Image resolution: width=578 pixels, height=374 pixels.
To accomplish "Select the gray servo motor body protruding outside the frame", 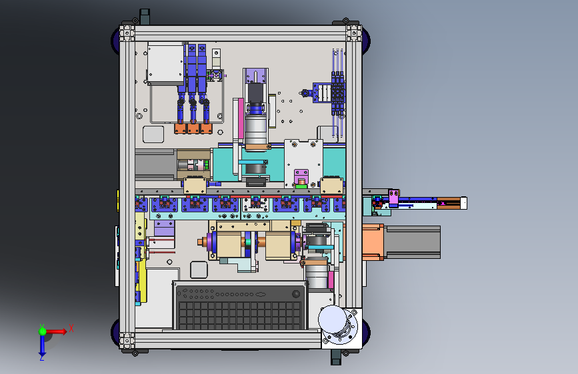I will click(413, 242).
